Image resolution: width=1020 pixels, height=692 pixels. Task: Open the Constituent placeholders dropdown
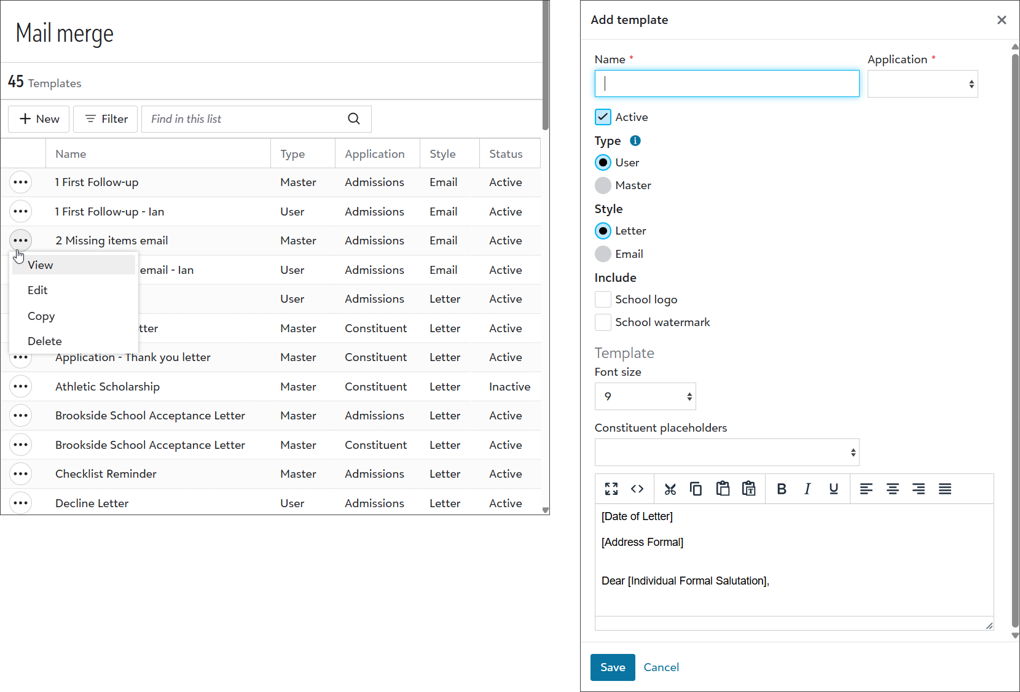tap(726, 453)
